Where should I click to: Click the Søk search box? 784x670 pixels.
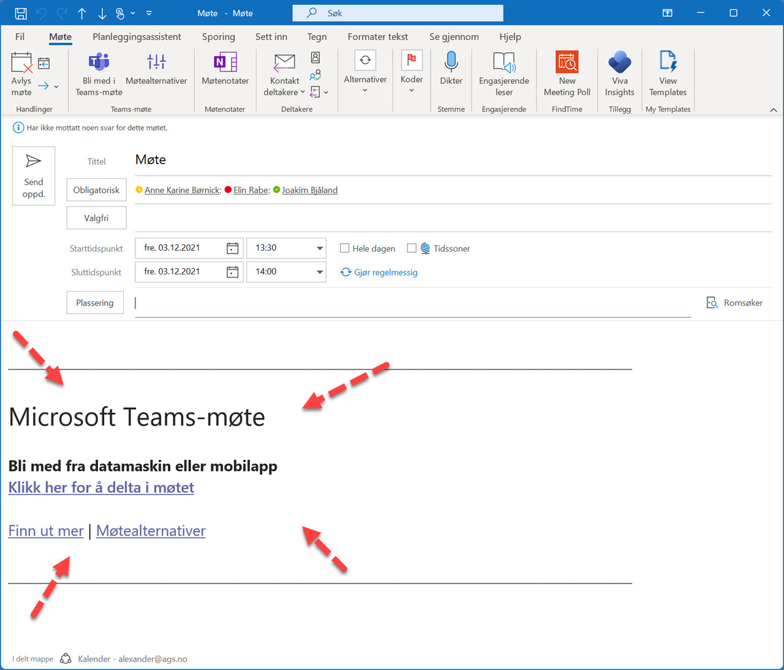tap(397, 13)
